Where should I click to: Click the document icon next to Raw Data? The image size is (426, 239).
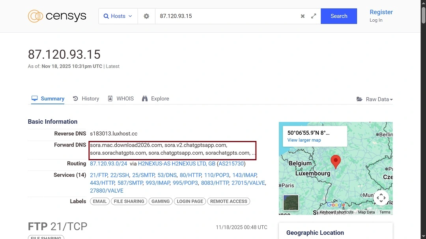click(359, 99)
